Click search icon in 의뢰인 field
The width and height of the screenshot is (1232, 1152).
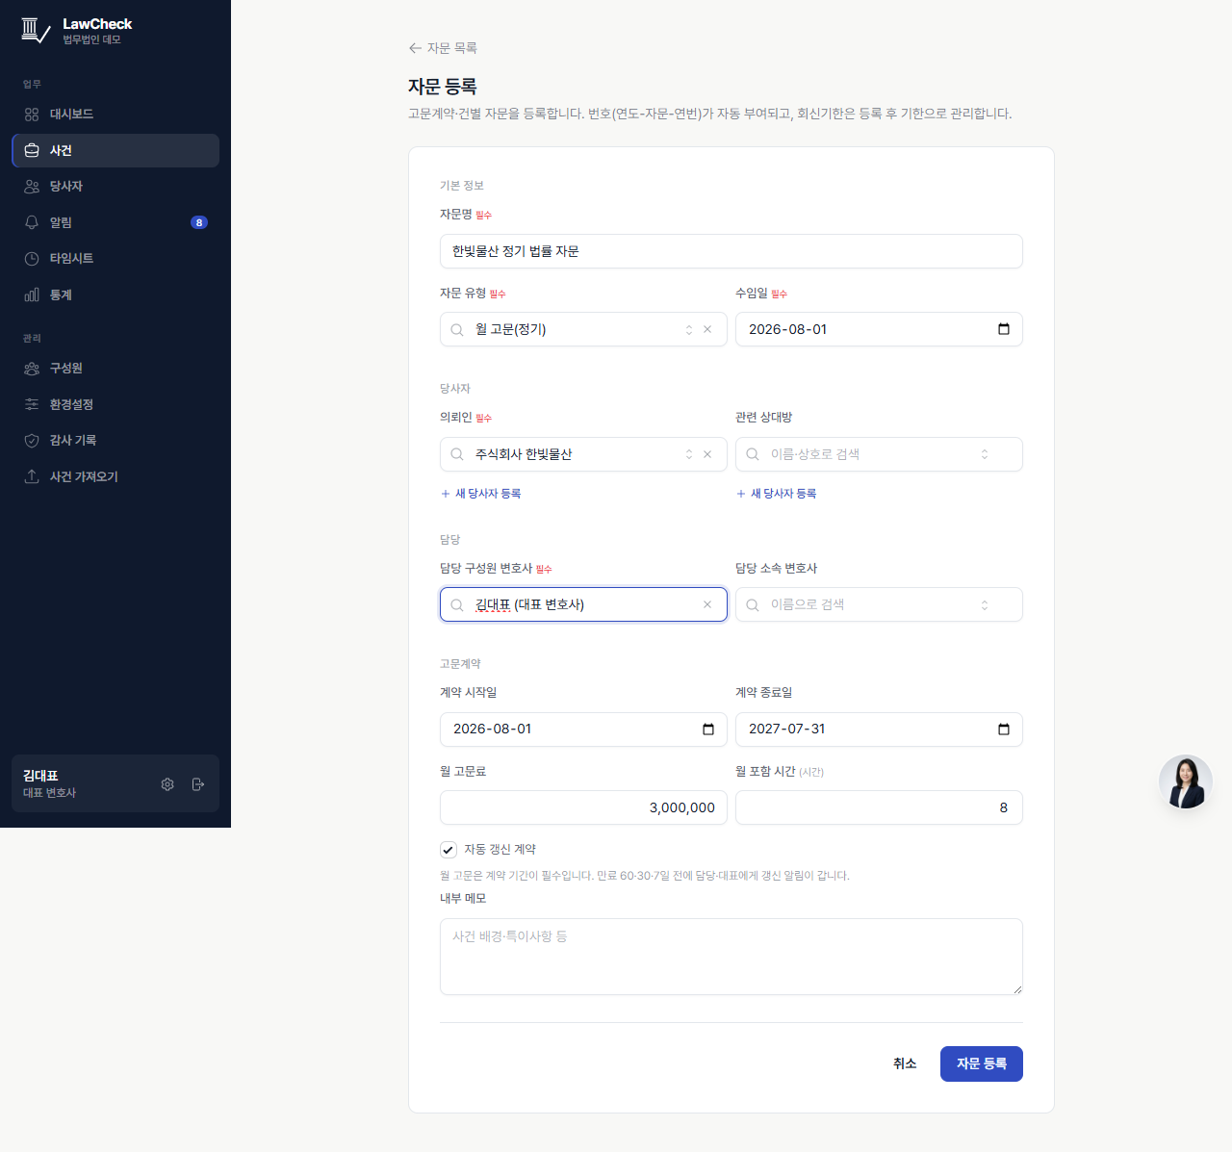457,454
